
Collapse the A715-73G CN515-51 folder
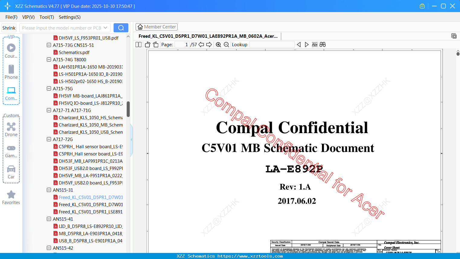pyautogui.click(x=49, y=45)
